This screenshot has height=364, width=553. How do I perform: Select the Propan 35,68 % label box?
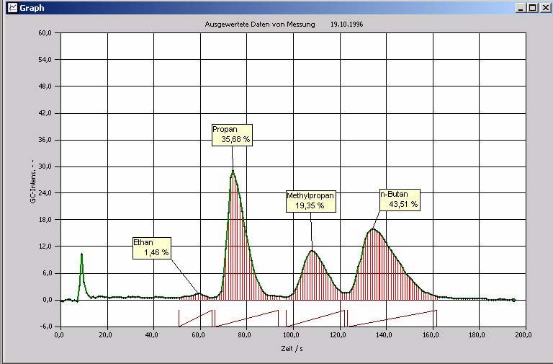[x=232, y=135]
